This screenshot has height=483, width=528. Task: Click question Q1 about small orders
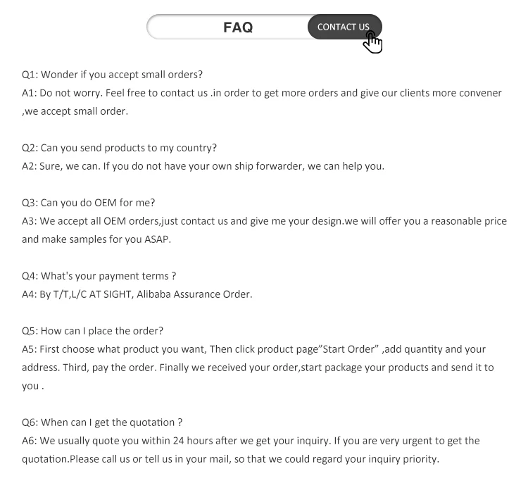point(112,75)
